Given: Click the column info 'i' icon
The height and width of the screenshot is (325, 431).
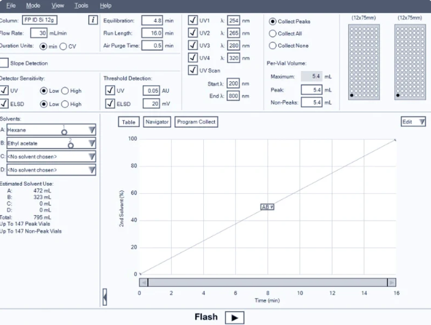Looking at the screenshot, I should [93, 20].
